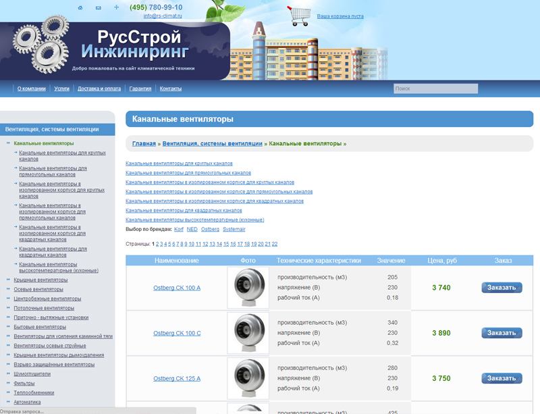Click the shopping cart icon
Screen dimensions: 540x414
(x=299, y=16)
